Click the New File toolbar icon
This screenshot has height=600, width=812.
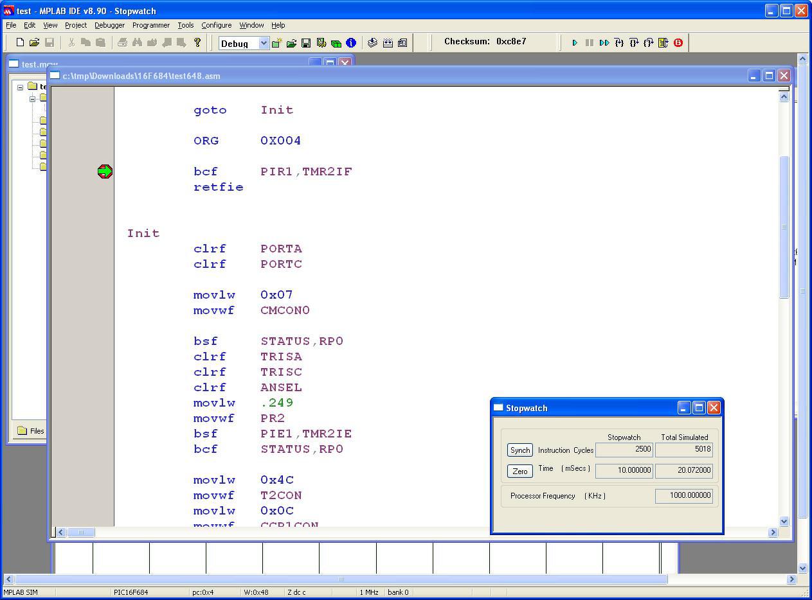point(20,43)
